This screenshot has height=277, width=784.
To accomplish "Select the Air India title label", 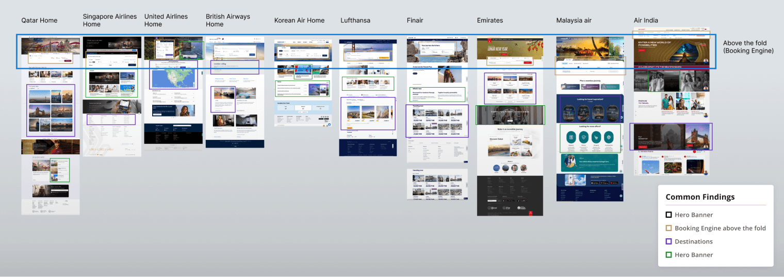I will [x=646, y=21].
